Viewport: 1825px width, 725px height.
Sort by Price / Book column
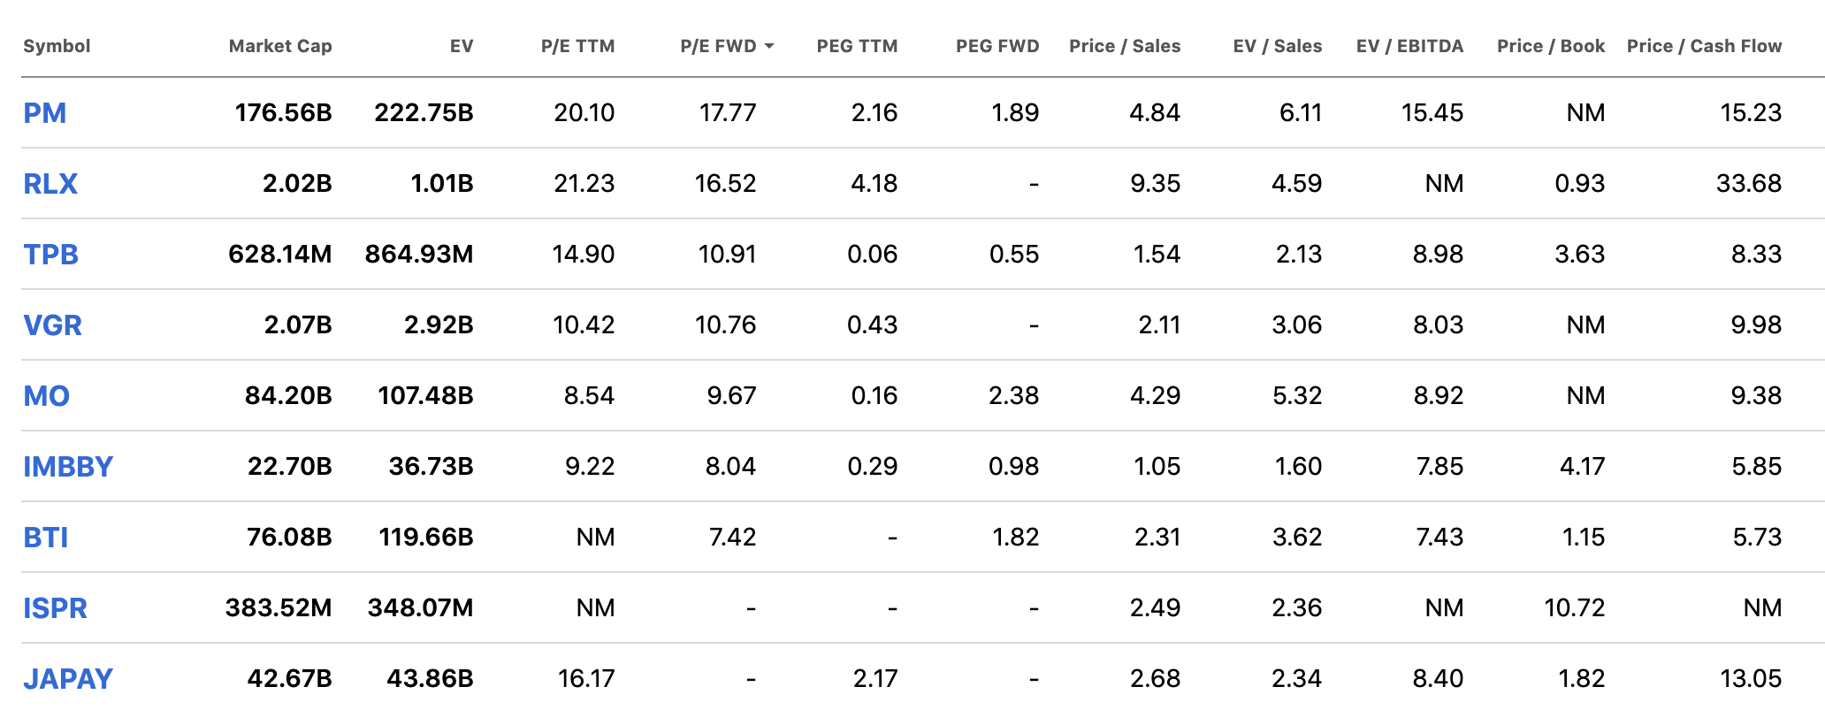1550,46
